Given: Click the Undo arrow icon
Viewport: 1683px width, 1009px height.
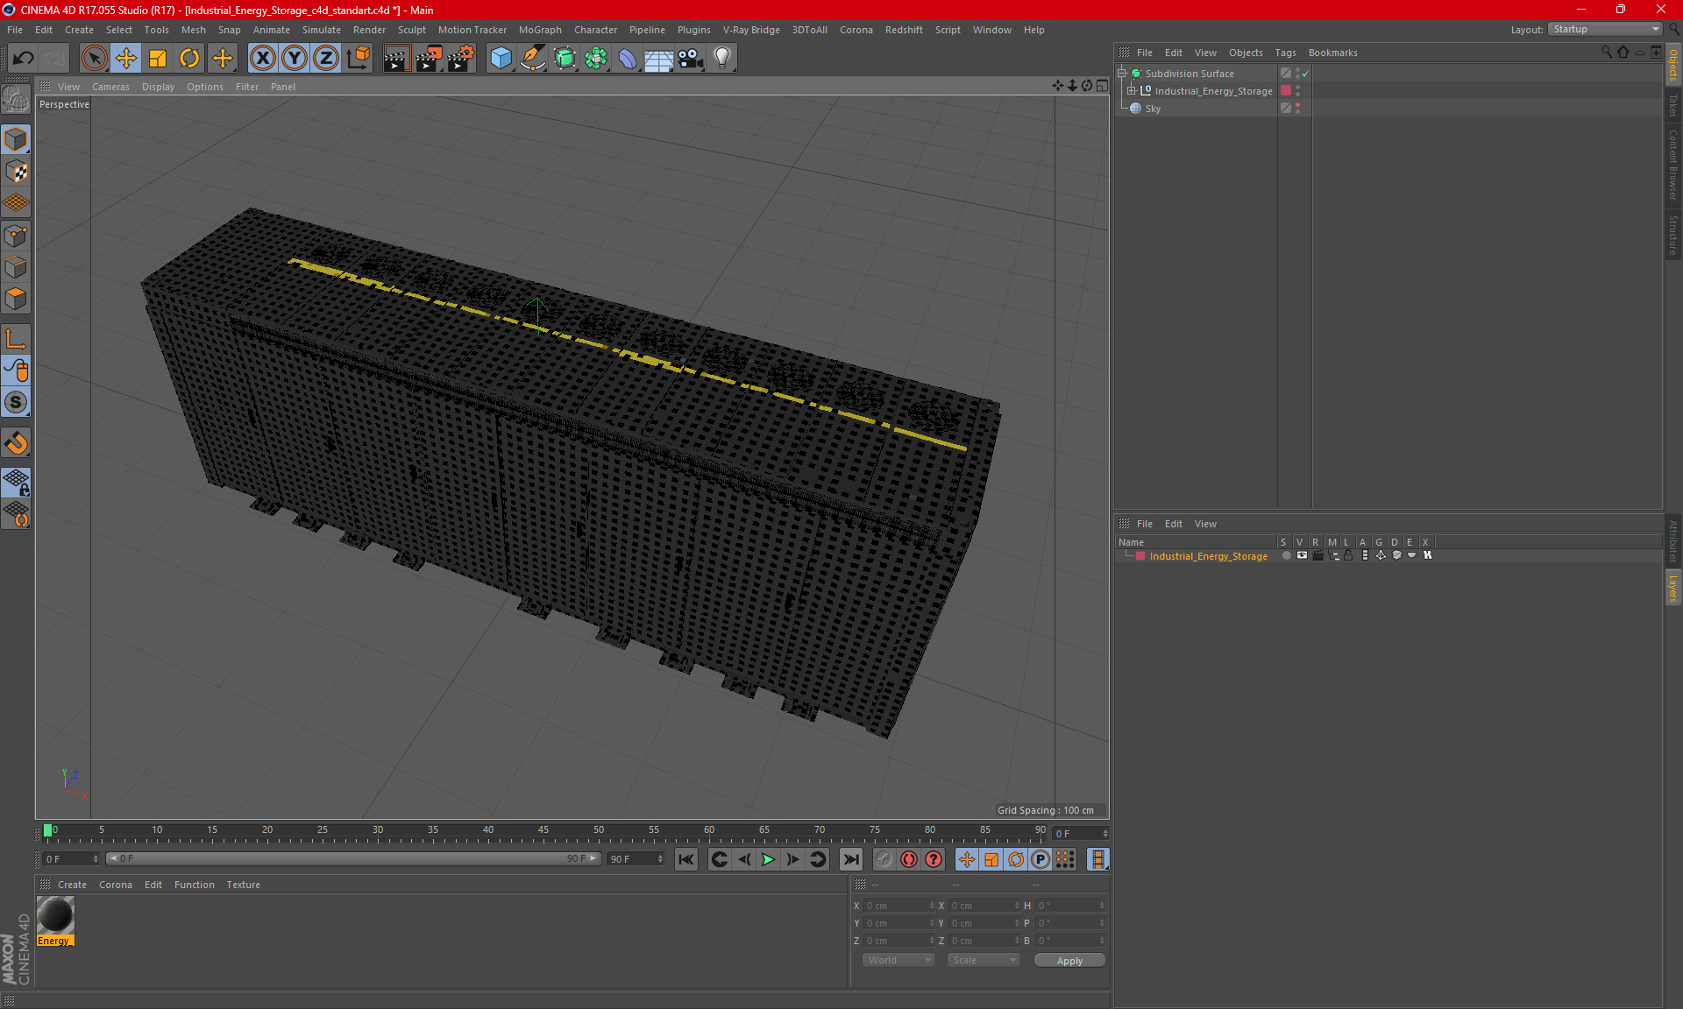Looking at the screenshot, I should (24, 59).
